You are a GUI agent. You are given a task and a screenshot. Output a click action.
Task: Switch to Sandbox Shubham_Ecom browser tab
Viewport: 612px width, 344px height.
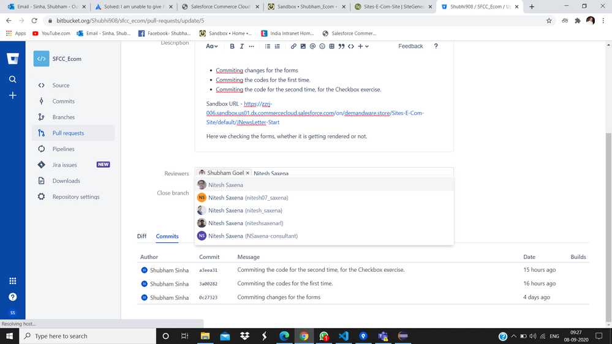pos(307,7)
